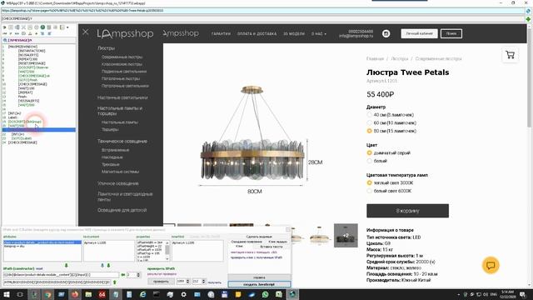Open Гарантии in site navigation

(221, 33)
